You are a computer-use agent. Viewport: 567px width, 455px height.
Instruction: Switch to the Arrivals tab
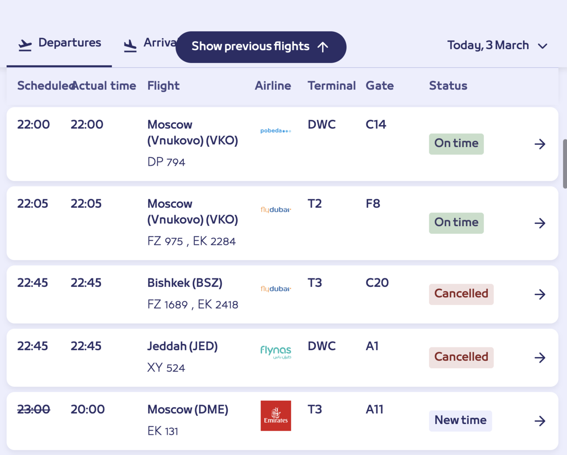tap(151, 43)
